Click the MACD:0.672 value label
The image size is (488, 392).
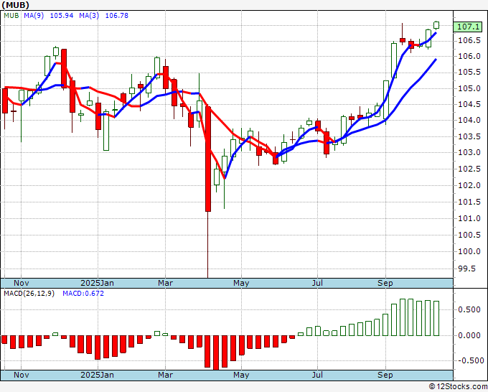pyautogui.click(x=83, y=294)
